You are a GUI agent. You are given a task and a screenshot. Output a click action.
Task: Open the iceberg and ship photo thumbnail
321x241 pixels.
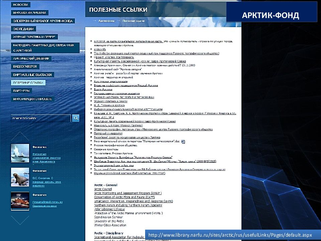(20, 153)
